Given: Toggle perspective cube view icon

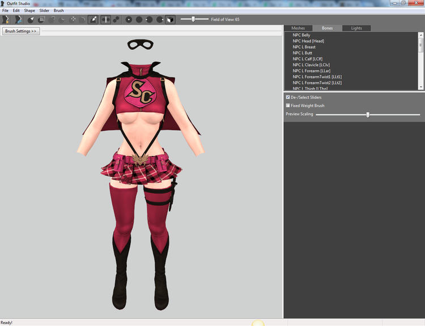Looking at the screenshot, I should [170, 19].
